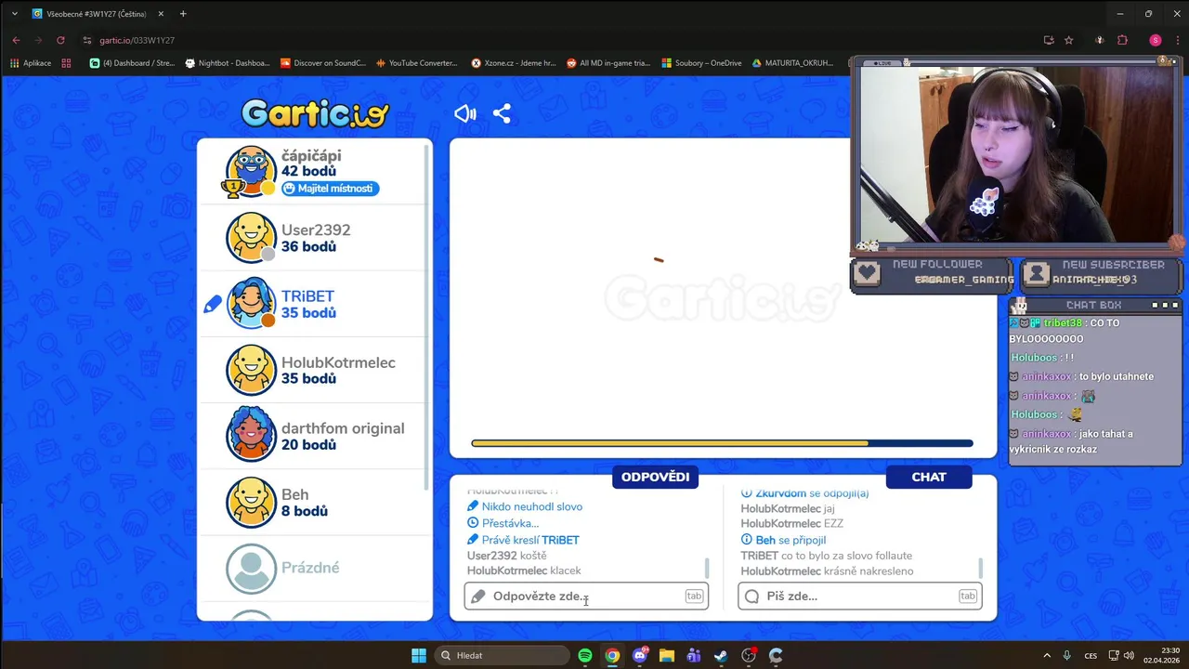Viewport: 1189px width, 669px height.
Task: Open site information icon in address bar
Action: [87, 40]
